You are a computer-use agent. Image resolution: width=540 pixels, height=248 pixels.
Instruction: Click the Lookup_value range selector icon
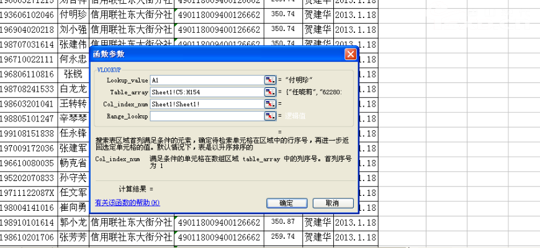point(269,80)
